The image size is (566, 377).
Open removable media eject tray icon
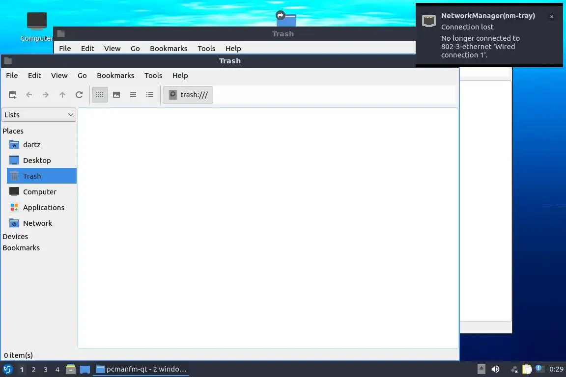pyautogui.click(x=481, y=369)
